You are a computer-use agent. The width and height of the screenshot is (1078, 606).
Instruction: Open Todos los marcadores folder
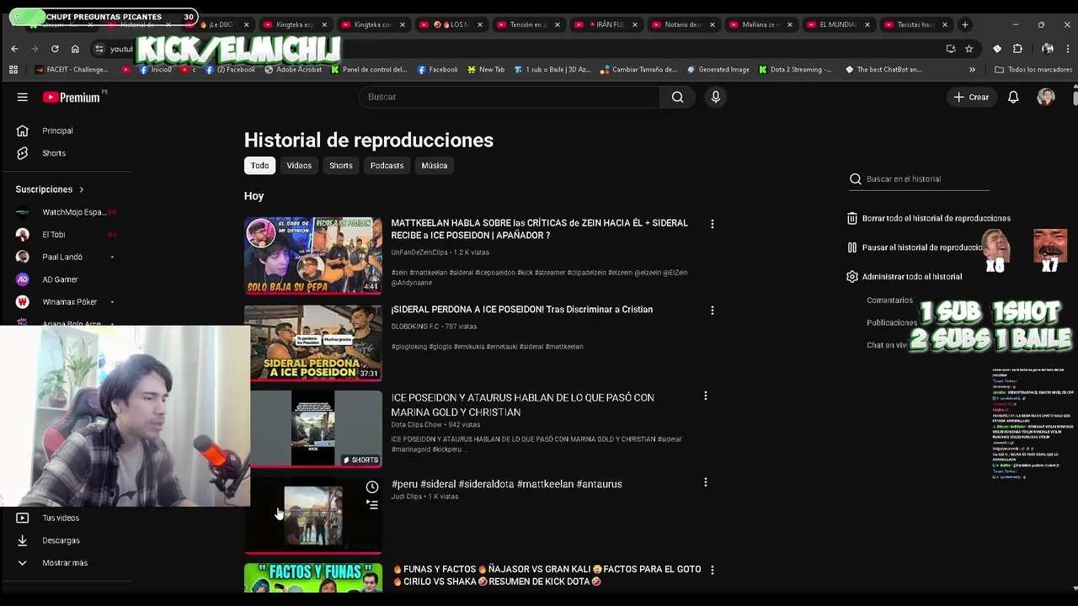pos(1033,70)
